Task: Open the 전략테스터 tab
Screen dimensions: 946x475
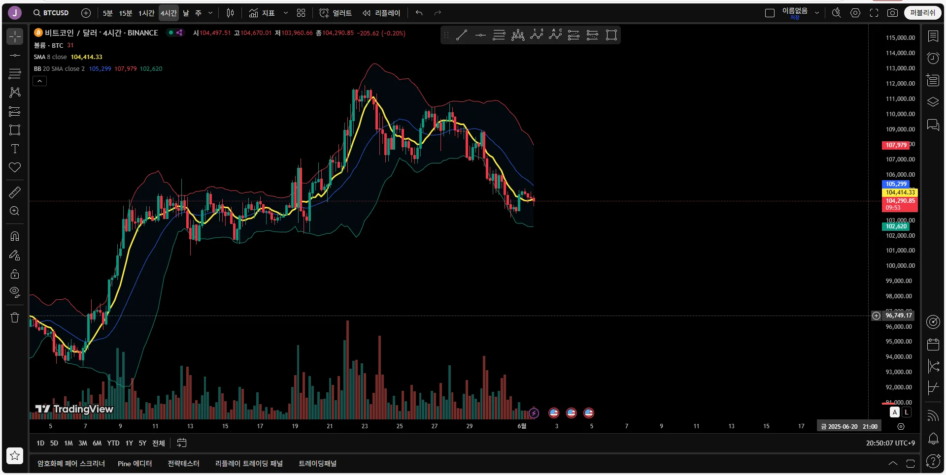Action: pyautogui.click(x=183, y=464)
